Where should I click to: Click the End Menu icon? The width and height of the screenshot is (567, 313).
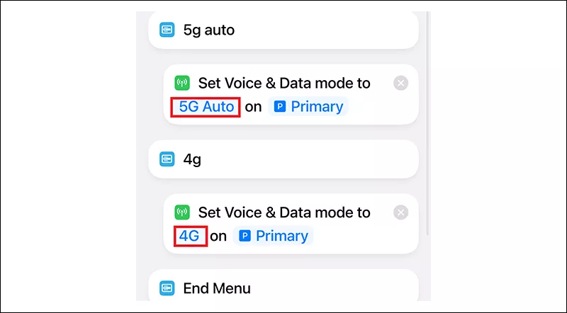[x=167, y=288]
